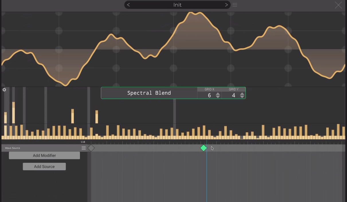Increment GRID X with the up arrow
The height and width of the screenshot is (202, 347).
[x=217, y=94]
